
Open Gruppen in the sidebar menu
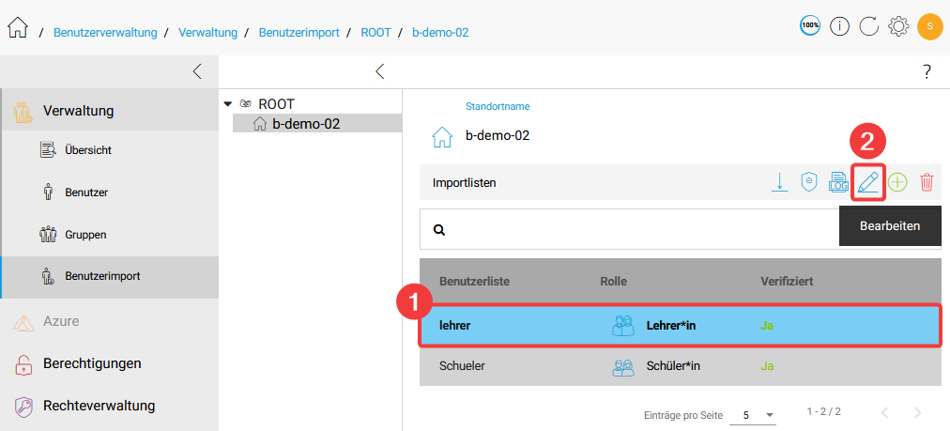tap(85, 235)
